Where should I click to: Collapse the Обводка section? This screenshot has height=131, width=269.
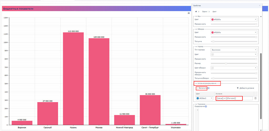(x=196, y=29)
